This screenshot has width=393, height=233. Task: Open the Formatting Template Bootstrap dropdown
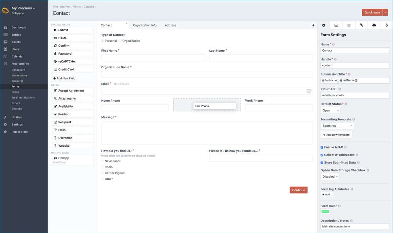[x=337, y=126]
